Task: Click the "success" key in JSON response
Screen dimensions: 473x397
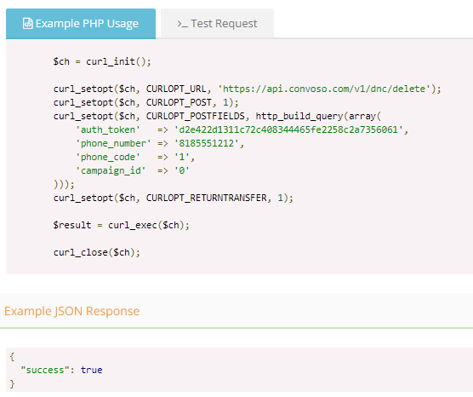Action: 43,370
